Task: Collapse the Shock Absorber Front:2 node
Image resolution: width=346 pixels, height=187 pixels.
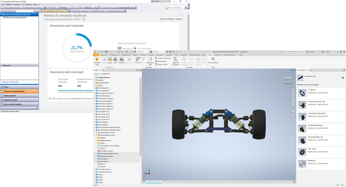Action: 94,135
